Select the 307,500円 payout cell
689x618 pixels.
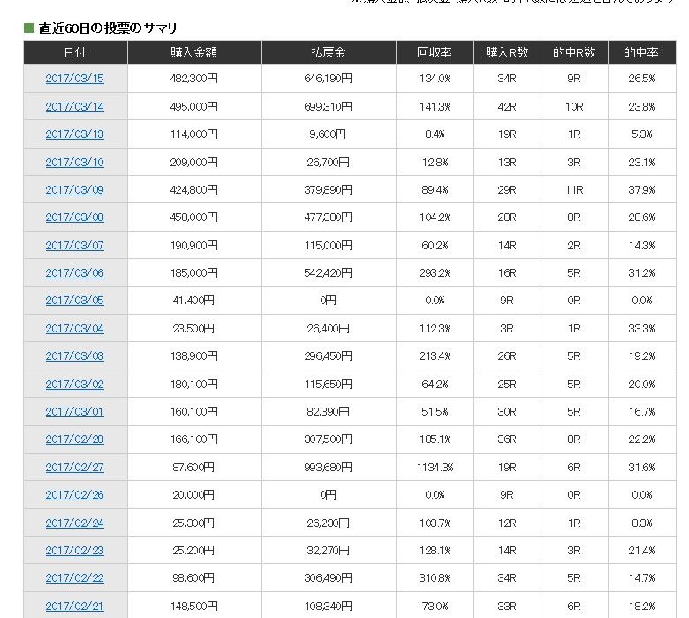[x=329, y=439]
